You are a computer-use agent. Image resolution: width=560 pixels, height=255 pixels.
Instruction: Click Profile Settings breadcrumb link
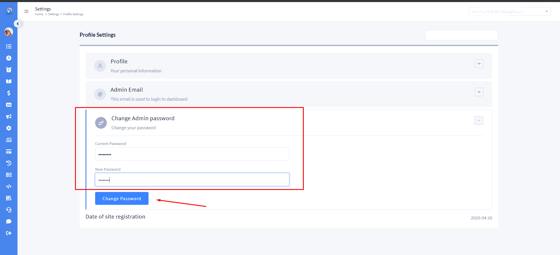tap(73, 14)
